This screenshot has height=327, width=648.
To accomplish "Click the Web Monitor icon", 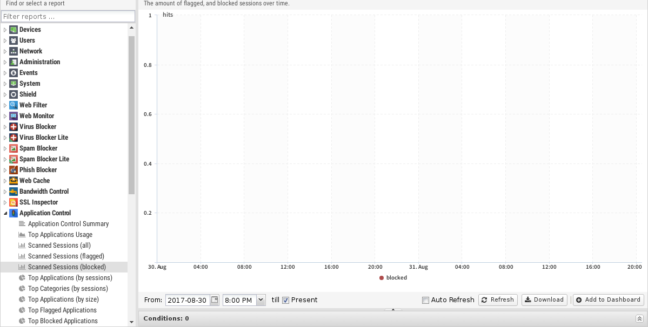I will [x=14, y=116].
